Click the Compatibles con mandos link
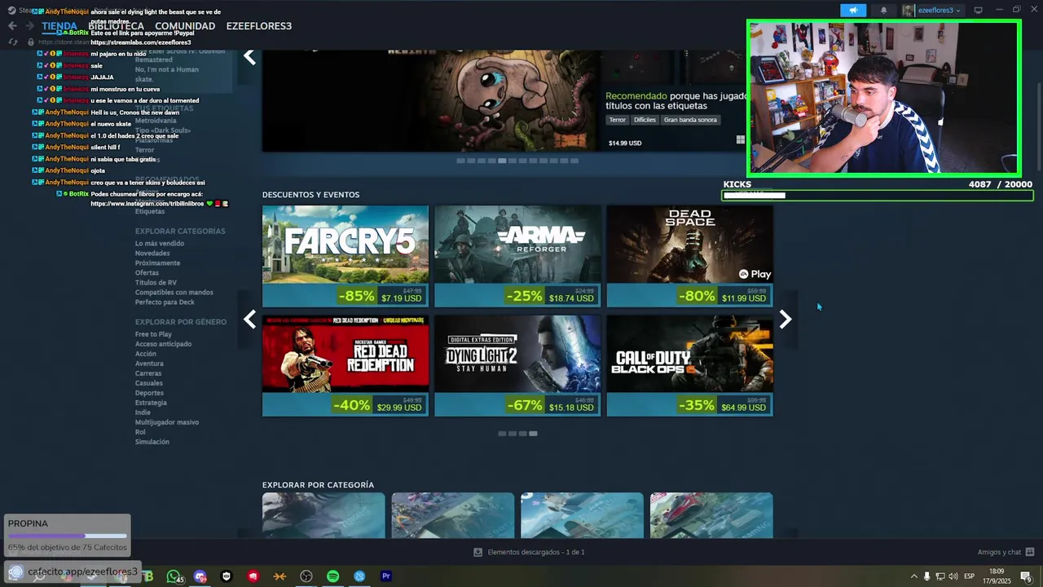 point(174,293)
